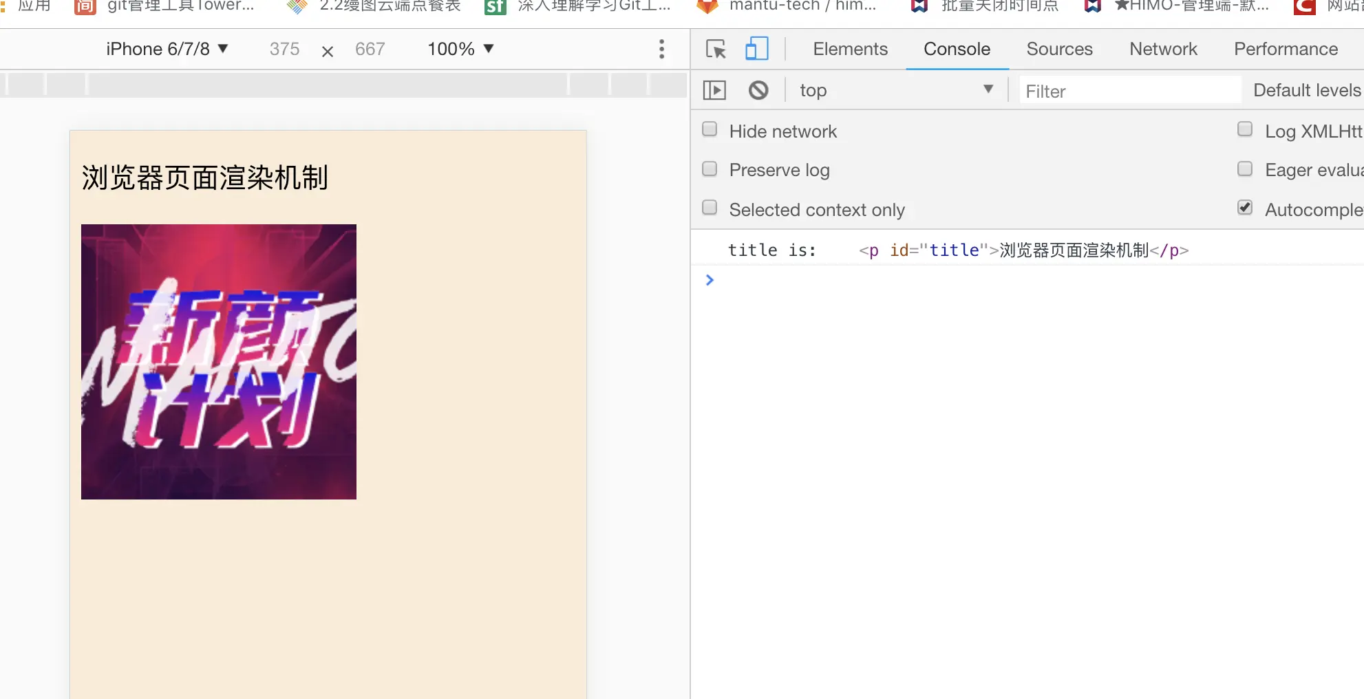The image size is (1364, 699).
Task: Switch to the Network tab
Action: click(x=1164, y=49)
